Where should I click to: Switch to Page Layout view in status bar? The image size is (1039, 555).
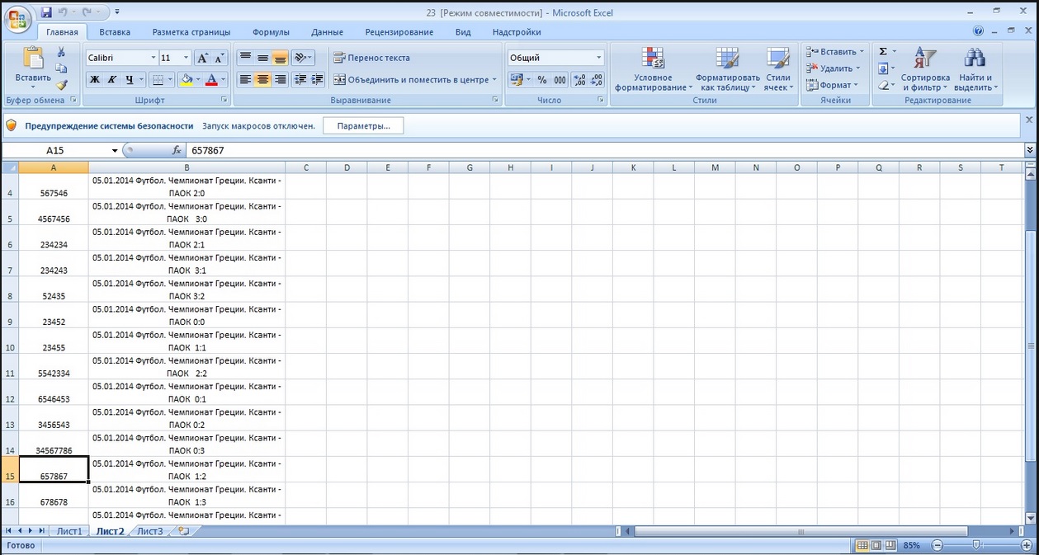coord(876,545)
